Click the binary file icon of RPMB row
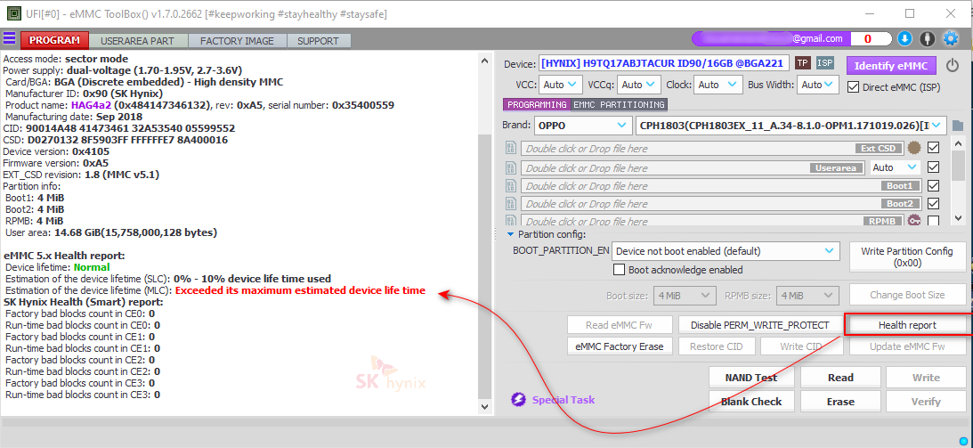 [511, 220]
